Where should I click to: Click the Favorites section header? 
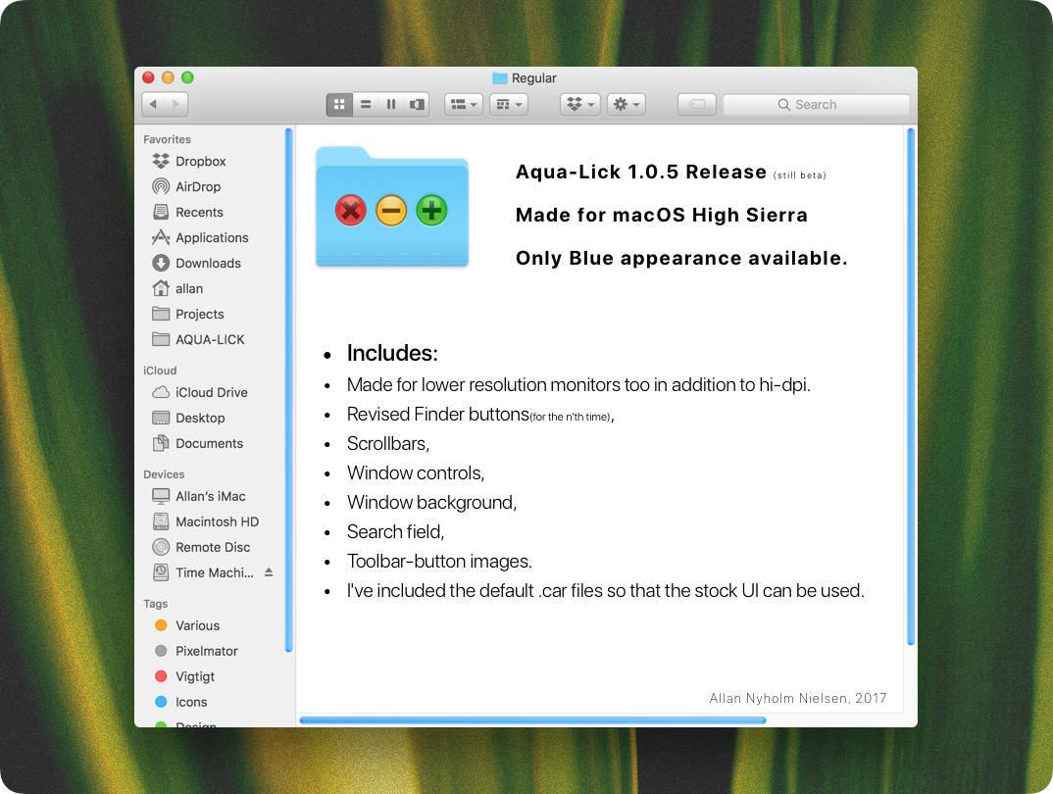coord(168,139)
